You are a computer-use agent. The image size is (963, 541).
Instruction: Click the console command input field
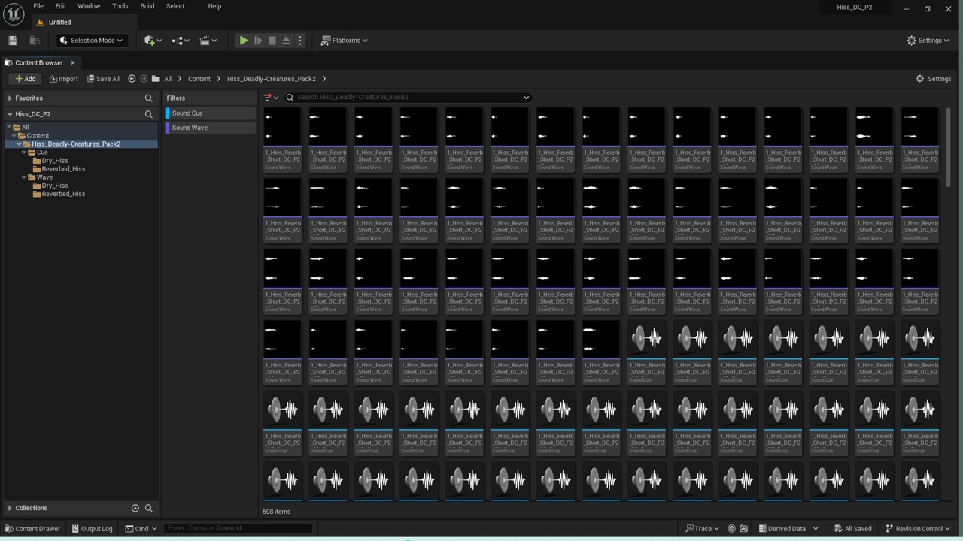238,528
